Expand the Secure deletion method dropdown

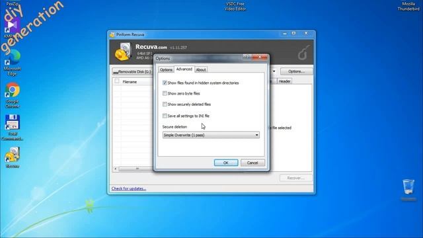coord(211,135)
